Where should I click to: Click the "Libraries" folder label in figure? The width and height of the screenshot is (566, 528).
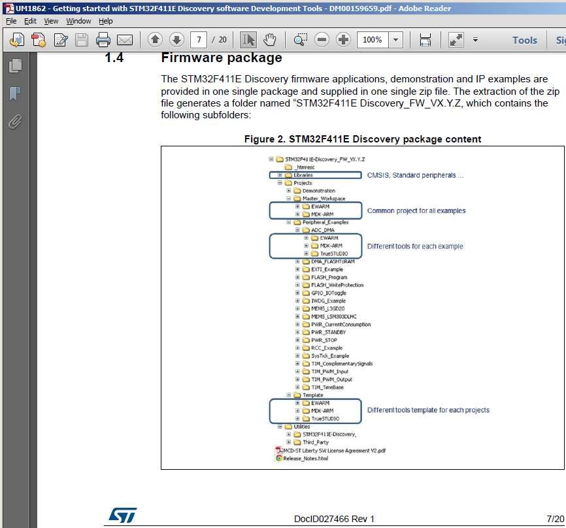coord(303,175)
